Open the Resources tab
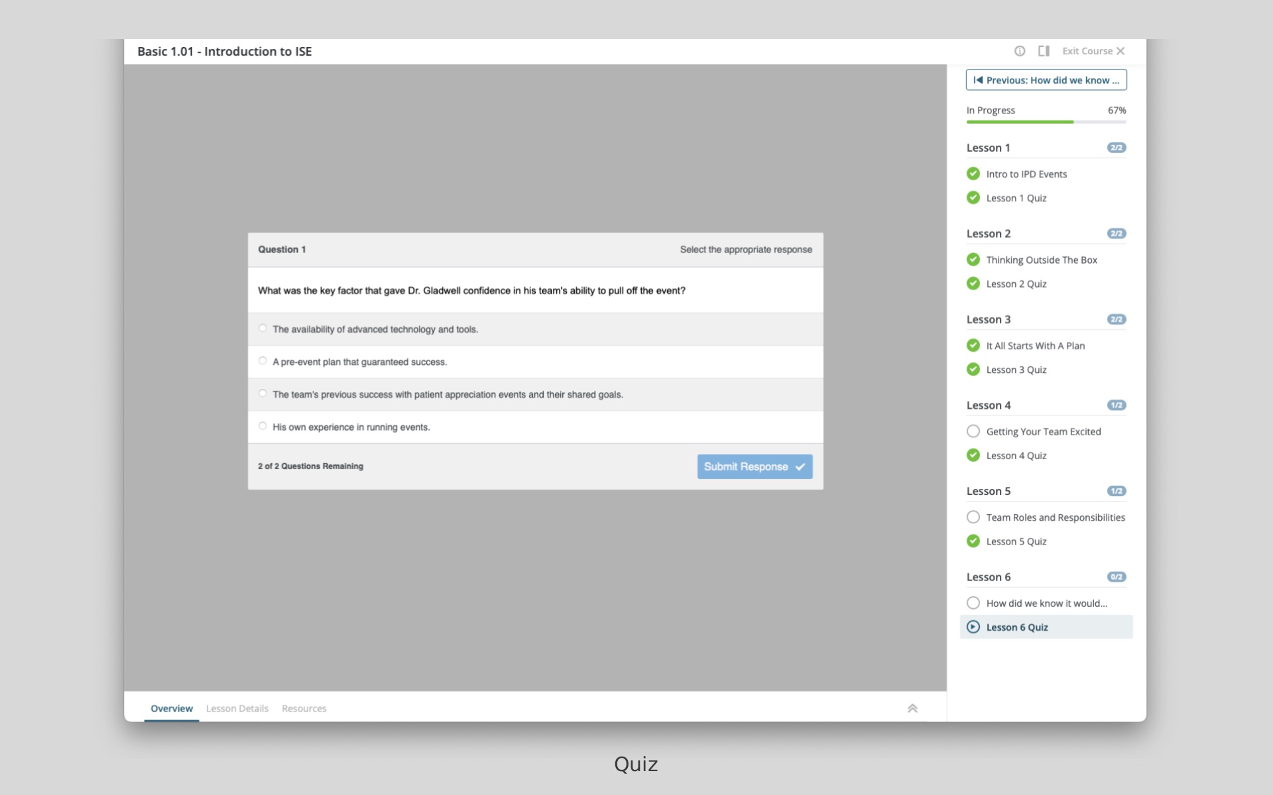 point(304,708)
